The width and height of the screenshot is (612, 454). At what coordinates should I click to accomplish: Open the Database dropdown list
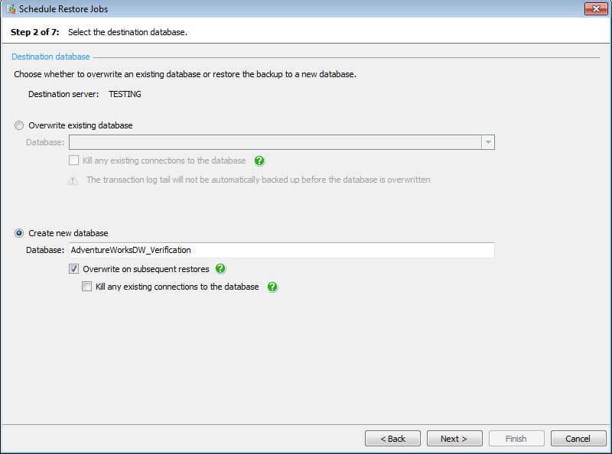click(x=487, y=141)
